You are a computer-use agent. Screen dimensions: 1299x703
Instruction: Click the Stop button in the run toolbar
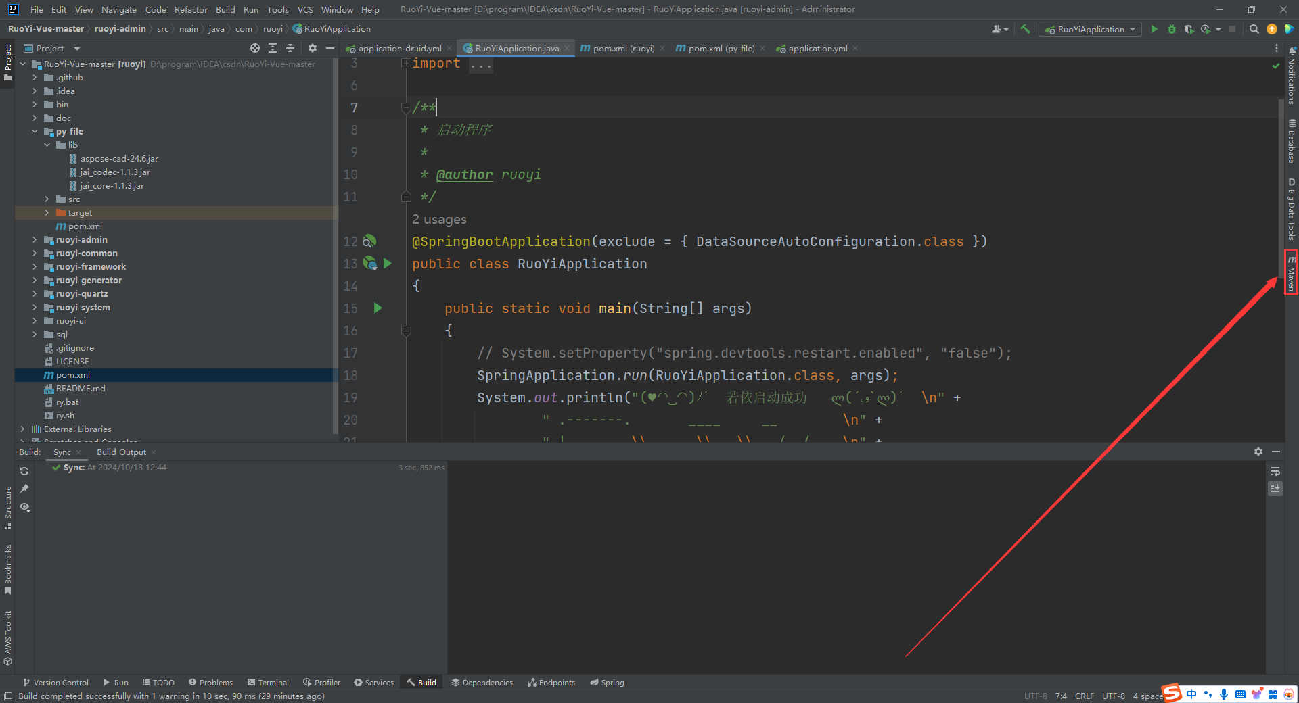pyautogui.click(x=1232, y=29)
